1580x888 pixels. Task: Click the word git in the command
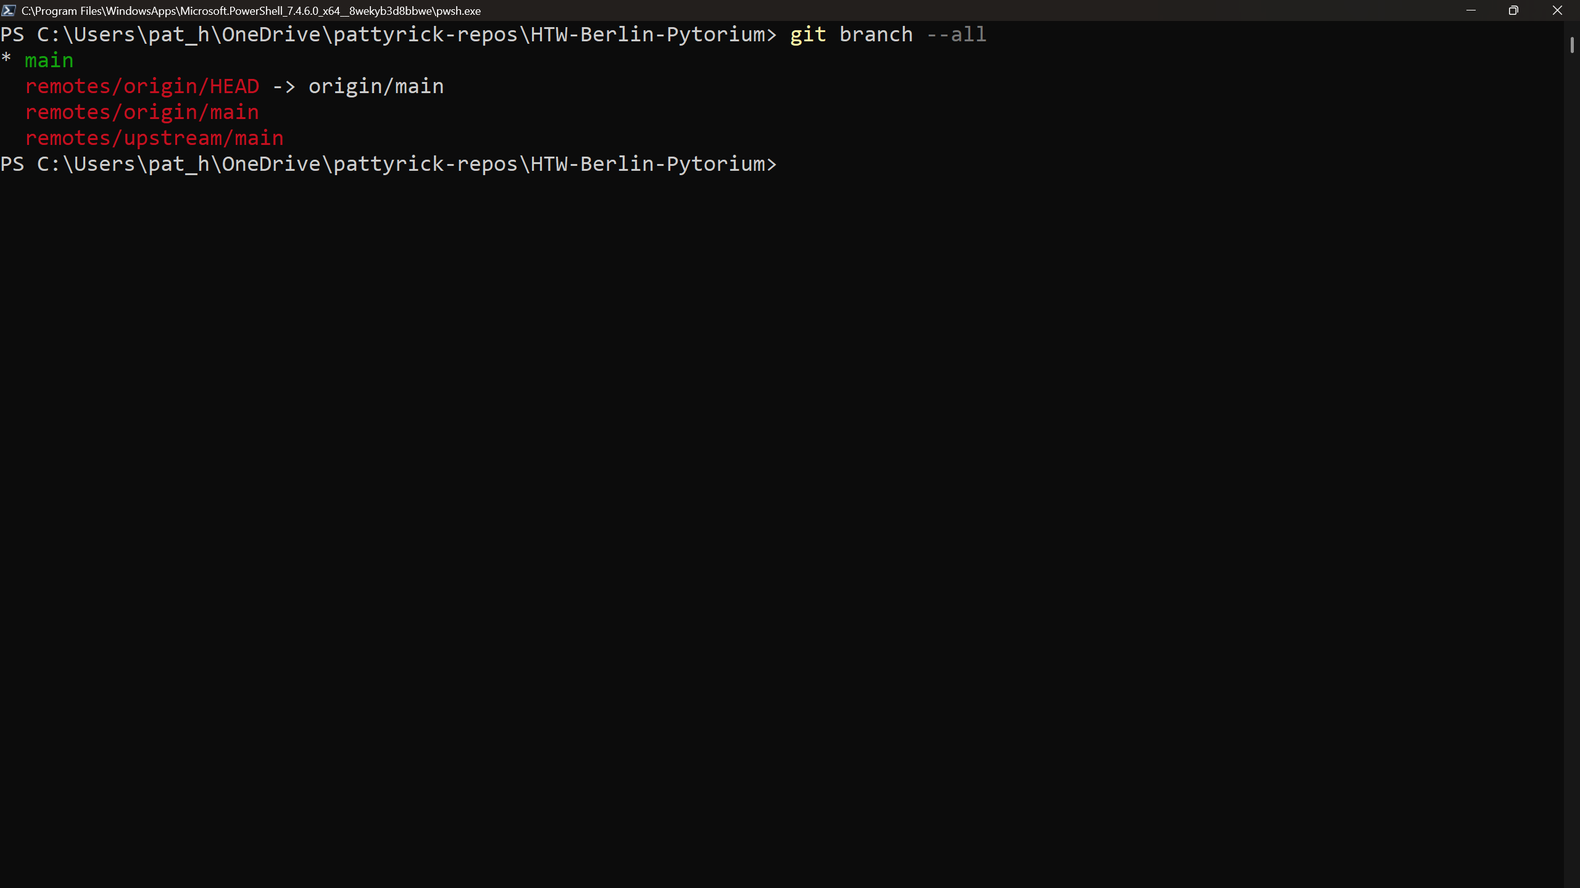tap(808, 35)
